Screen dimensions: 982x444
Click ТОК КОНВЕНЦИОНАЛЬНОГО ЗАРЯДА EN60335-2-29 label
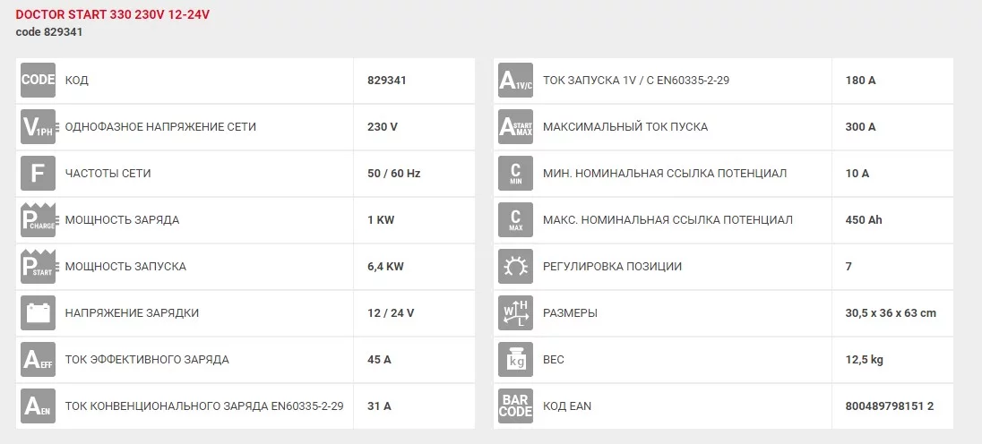(x=204, y=406)
